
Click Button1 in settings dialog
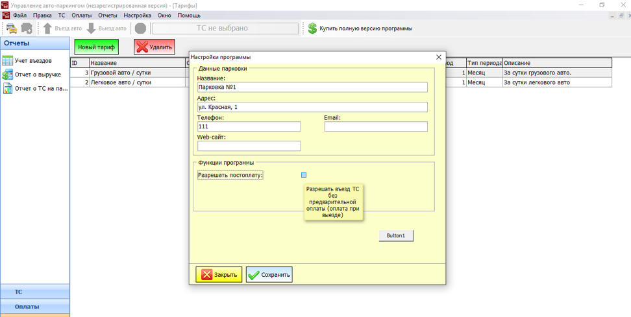click(x=396, y=236)
